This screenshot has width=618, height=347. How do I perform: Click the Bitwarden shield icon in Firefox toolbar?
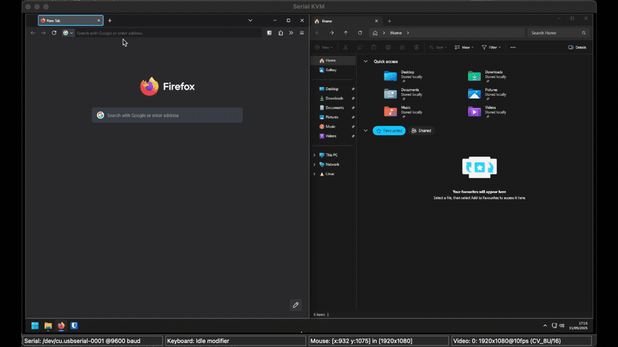270,33
